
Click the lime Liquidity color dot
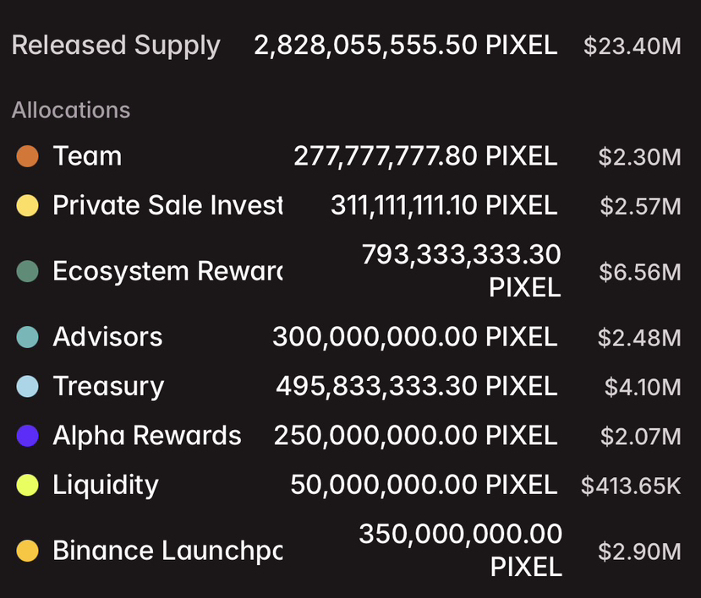point(27,485)
